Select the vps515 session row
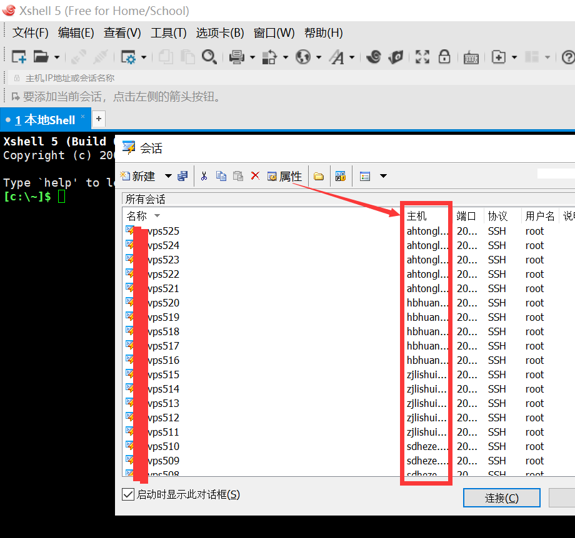575x538 pixels. point(348,374)
